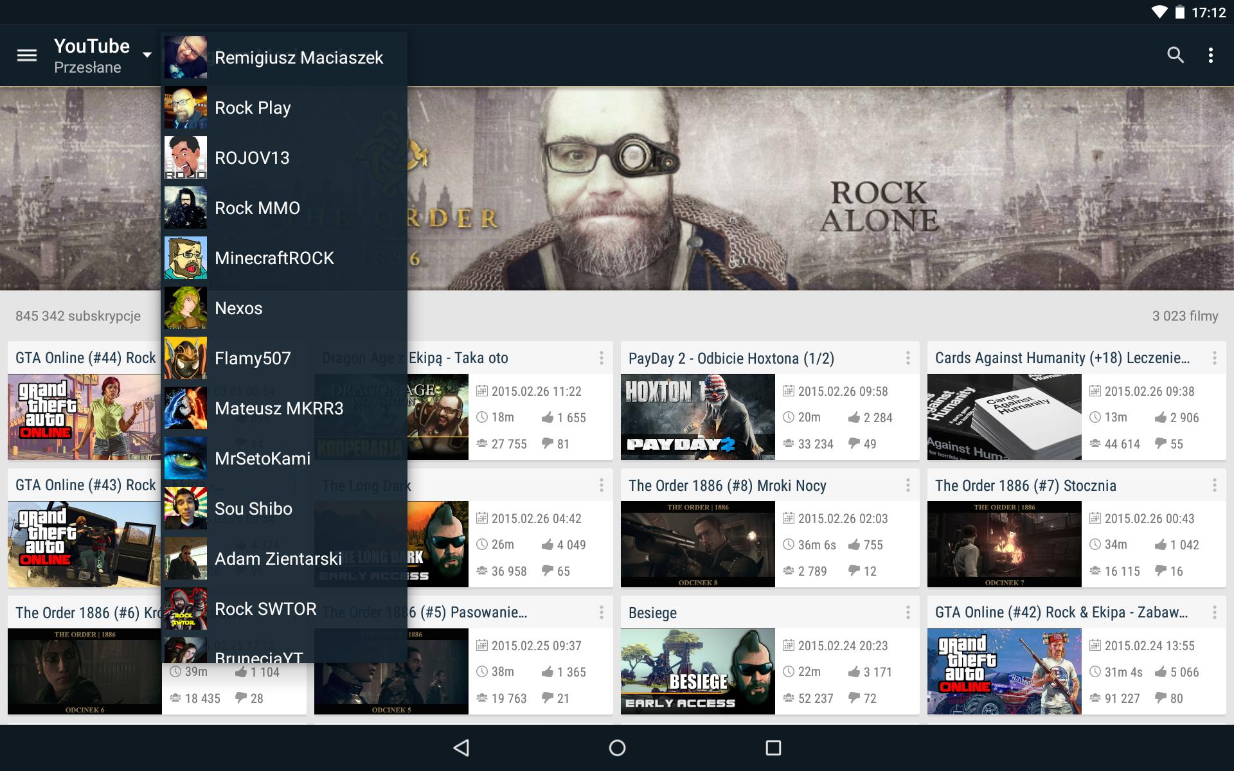Click the Rock SWTOR avatar icon
This screenshot has height=771, width=1234.
click(186, 609)
